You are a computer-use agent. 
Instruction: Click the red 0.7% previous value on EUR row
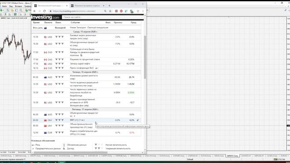(x=132, y=133)
